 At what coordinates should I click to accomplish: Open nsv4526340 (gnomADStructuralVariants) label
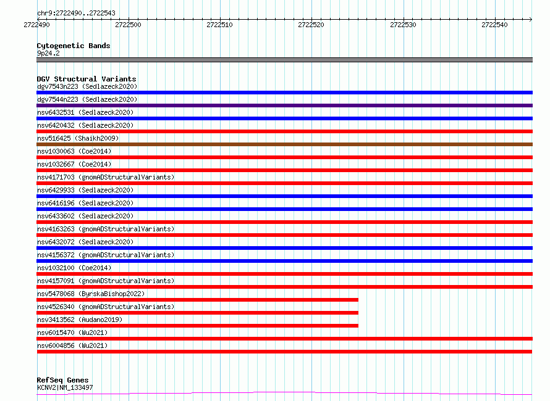pos(106,307)
